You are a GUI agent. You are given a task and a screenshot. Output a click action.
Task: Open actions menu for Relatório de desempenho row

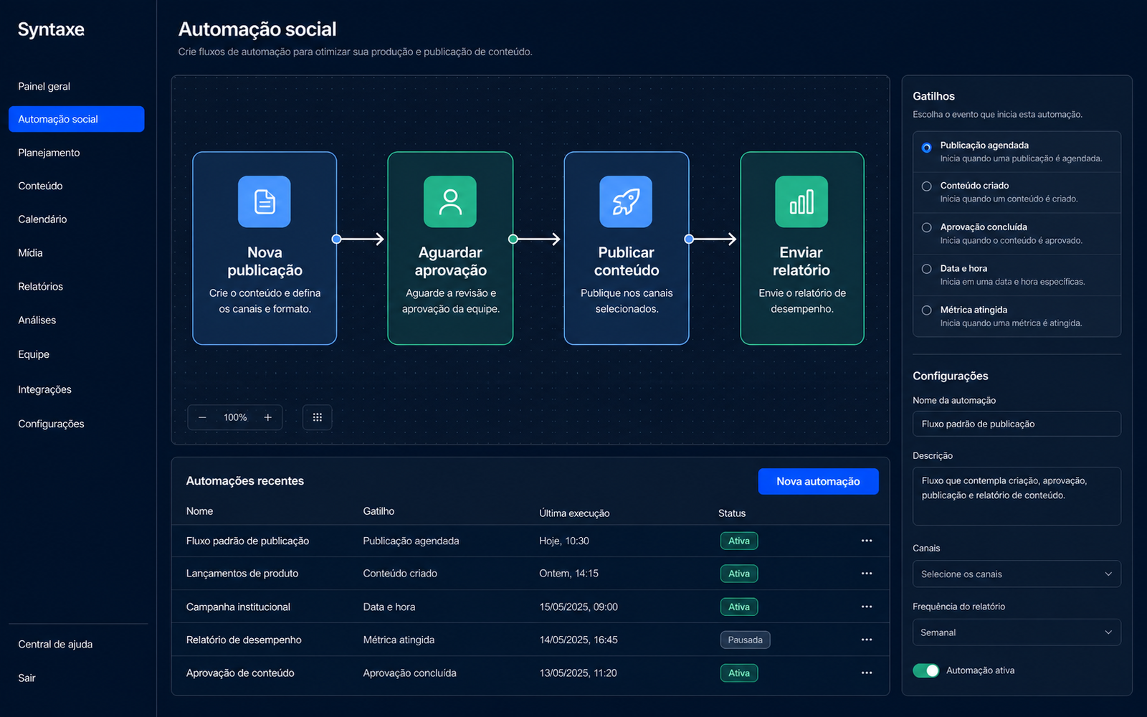coord(867,640)
